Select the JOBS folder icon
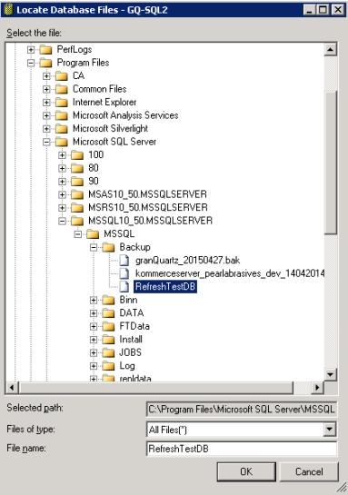 click(109, 352)
